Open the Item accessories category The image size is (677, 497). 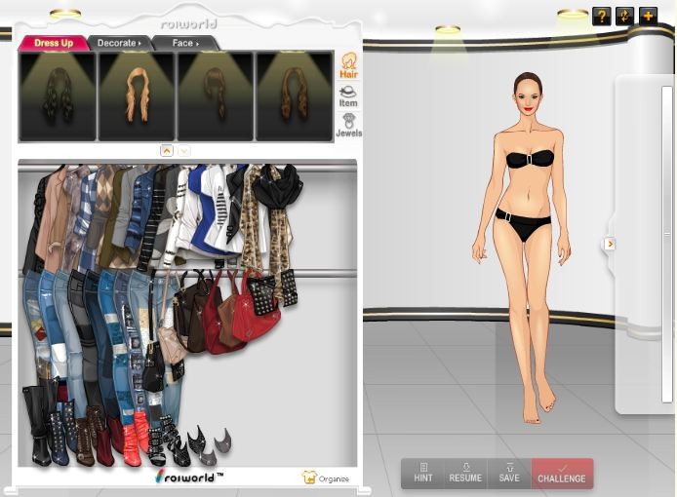348,96
